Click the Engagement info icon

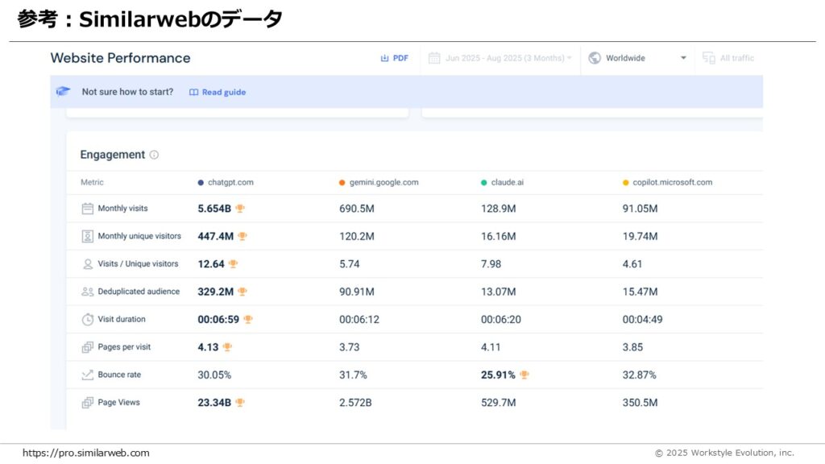(x=154, y=155)
